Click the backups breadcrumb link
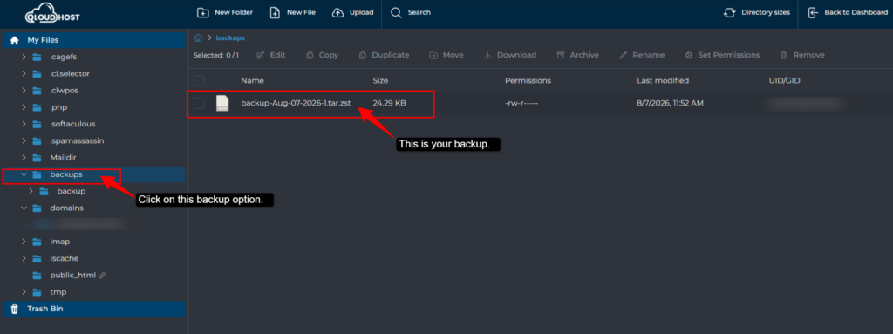This screenshot has height=334, width=893. (230, 37)
